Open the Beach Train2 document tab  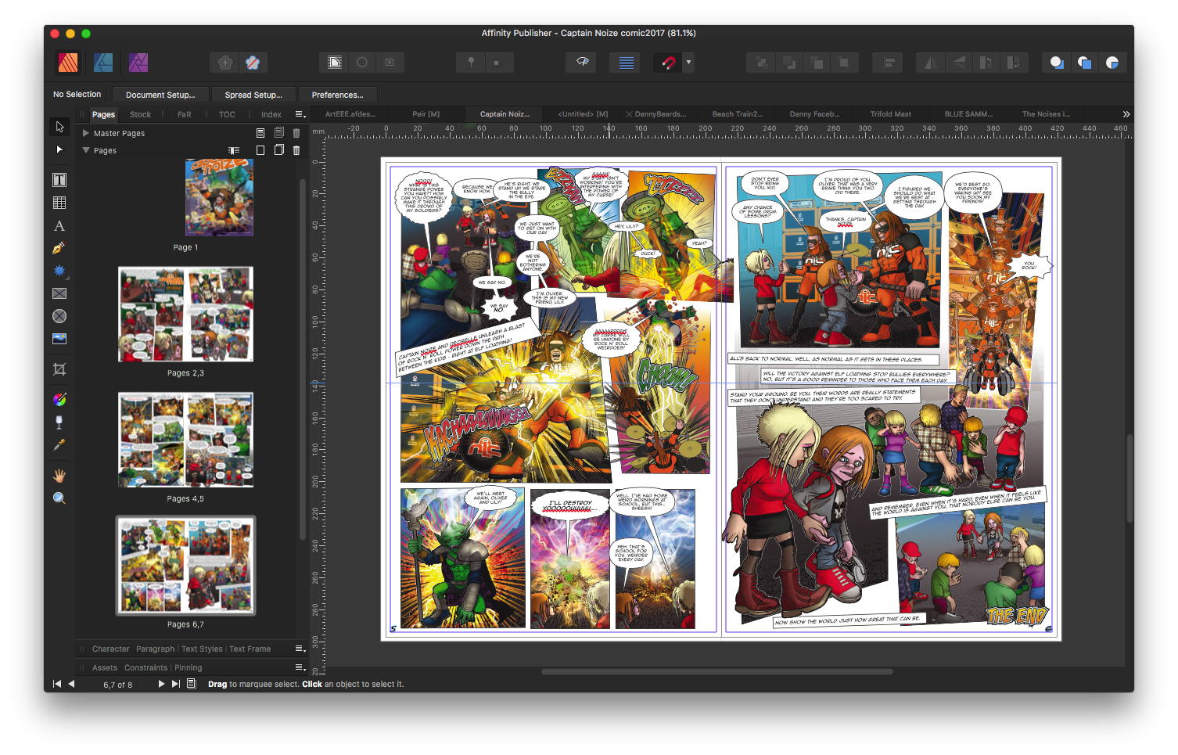[x=737, y=114]
